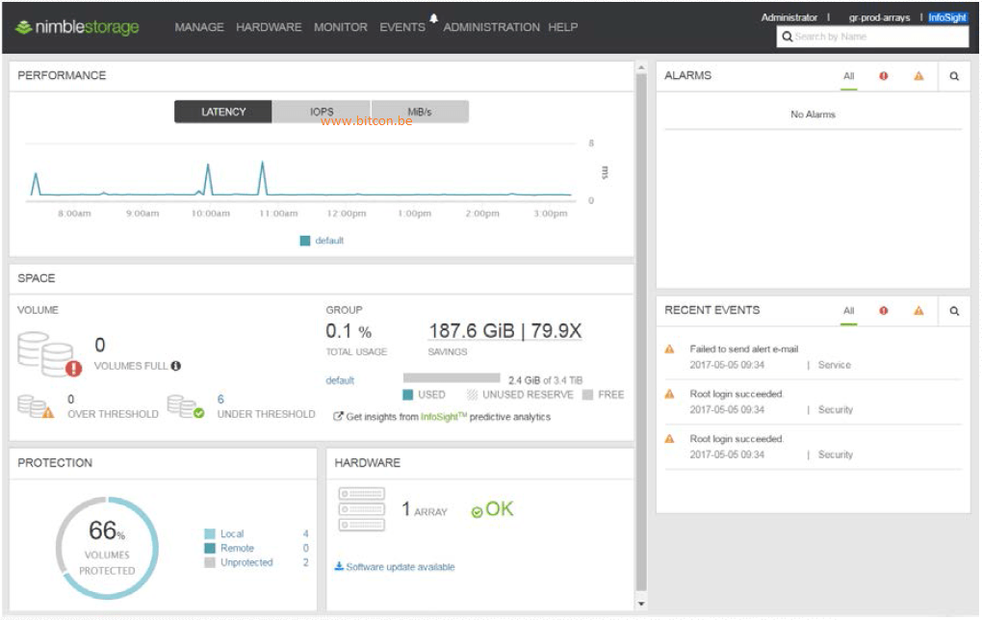This screenshot has width=982, height=620.
Task: Click the Free color swatch legend
Action: coord(587,395)
